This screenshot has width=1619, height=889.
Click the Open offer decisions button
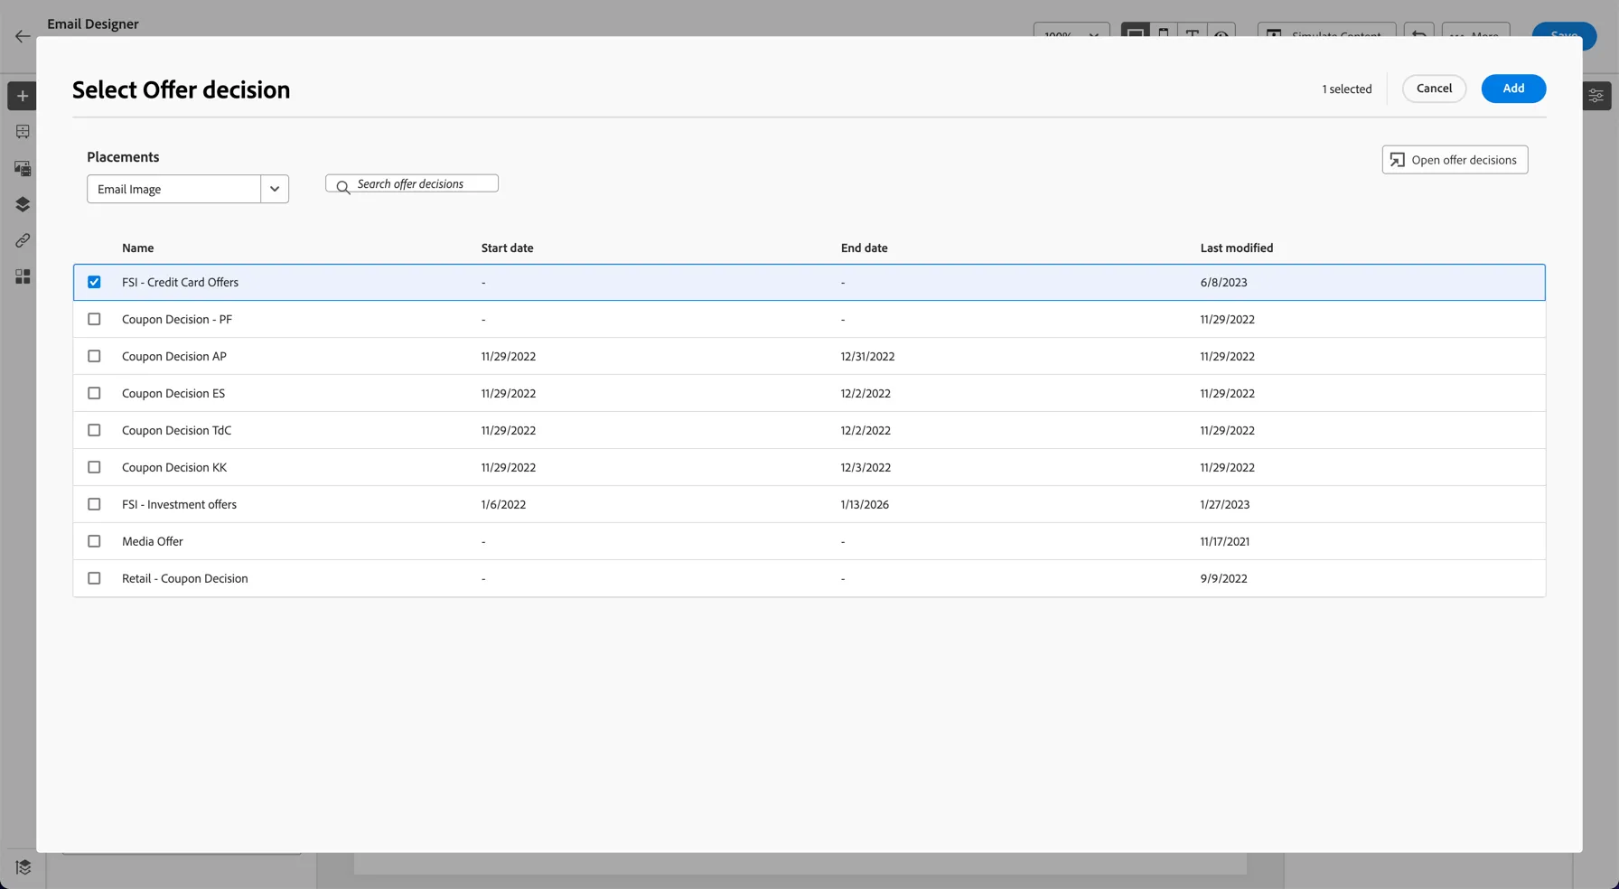1455,160
